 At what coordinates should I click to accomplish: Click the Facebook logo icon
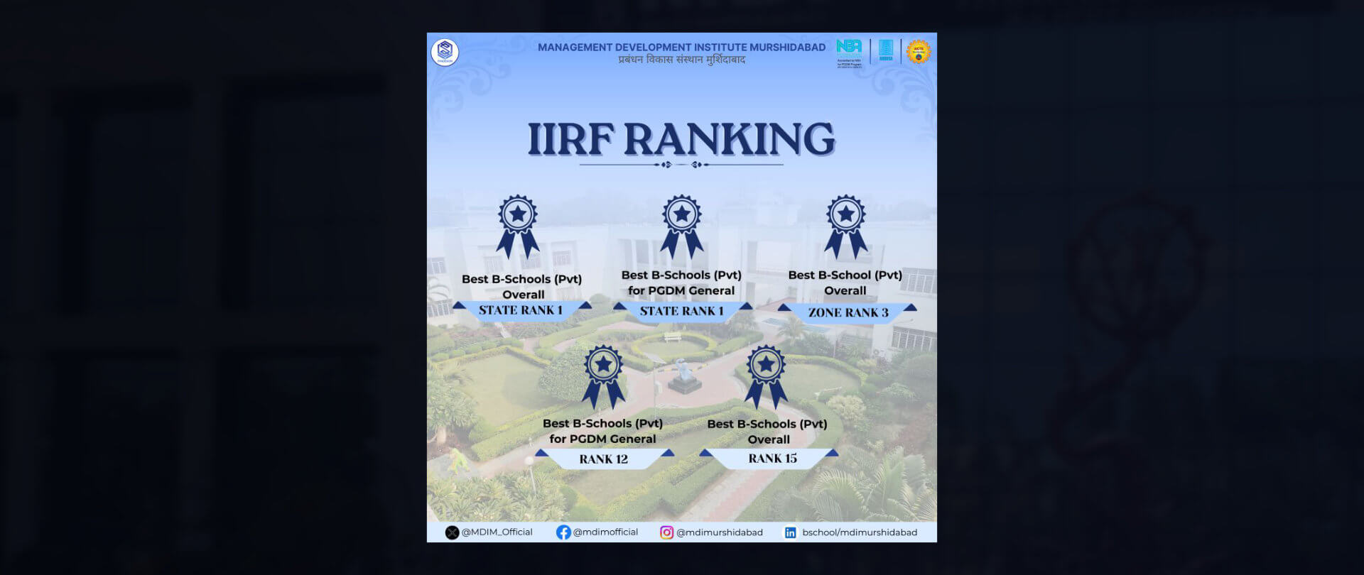pyautogui.click(x=563, y=532)
